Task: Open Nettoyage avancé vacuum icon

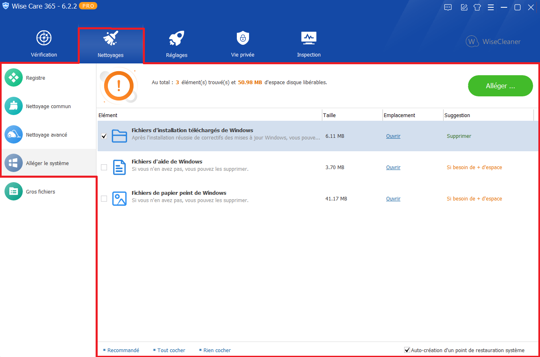Action: coord(13,135)
